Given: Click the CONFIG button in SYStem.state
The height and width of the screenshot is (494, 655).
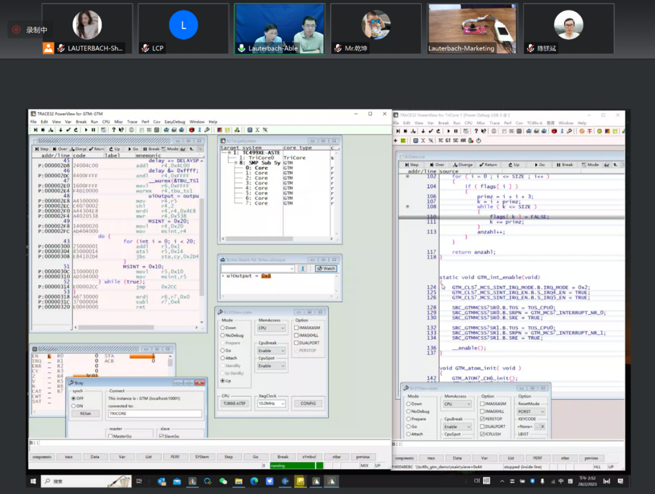Looking at the screenshot, I should tap(308, 404).
